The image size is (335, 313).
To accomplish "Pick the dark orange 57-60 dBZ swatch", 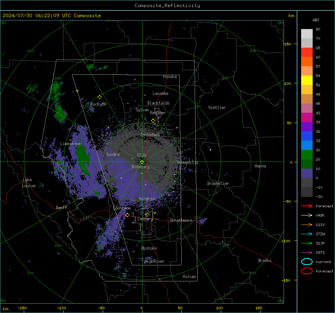I will tap(307, 61).
